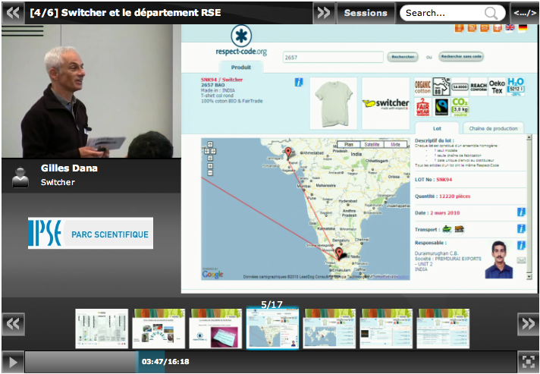Click the map zoom in button
The image size is (540, 374).
point(210,166)
